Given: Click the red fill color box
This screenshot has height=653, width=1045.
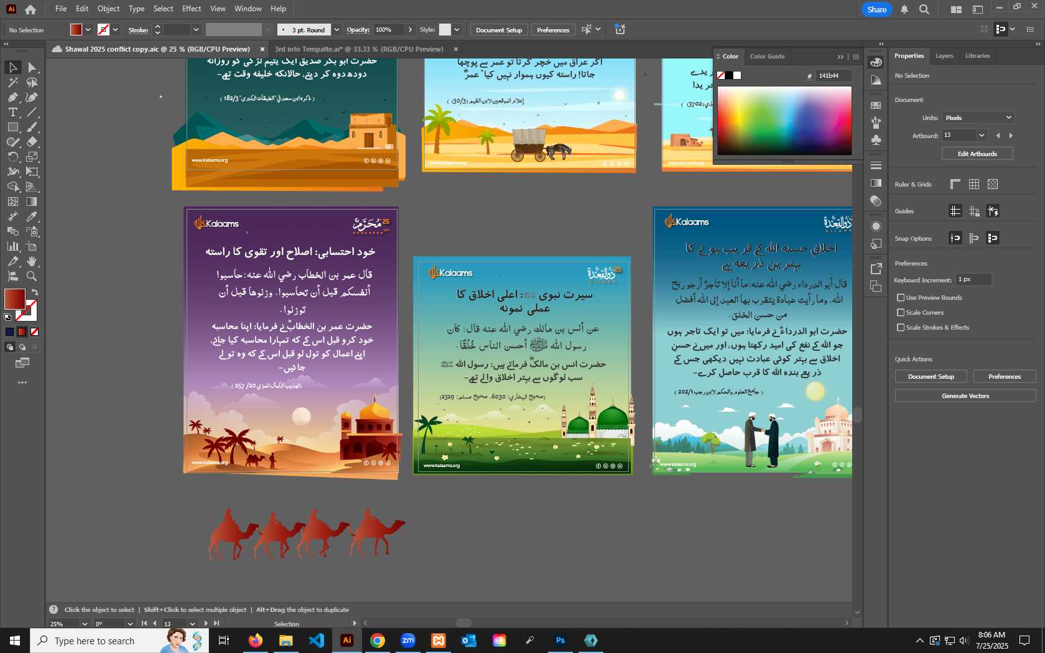Looking at the screenshot, I should (15, 299).
